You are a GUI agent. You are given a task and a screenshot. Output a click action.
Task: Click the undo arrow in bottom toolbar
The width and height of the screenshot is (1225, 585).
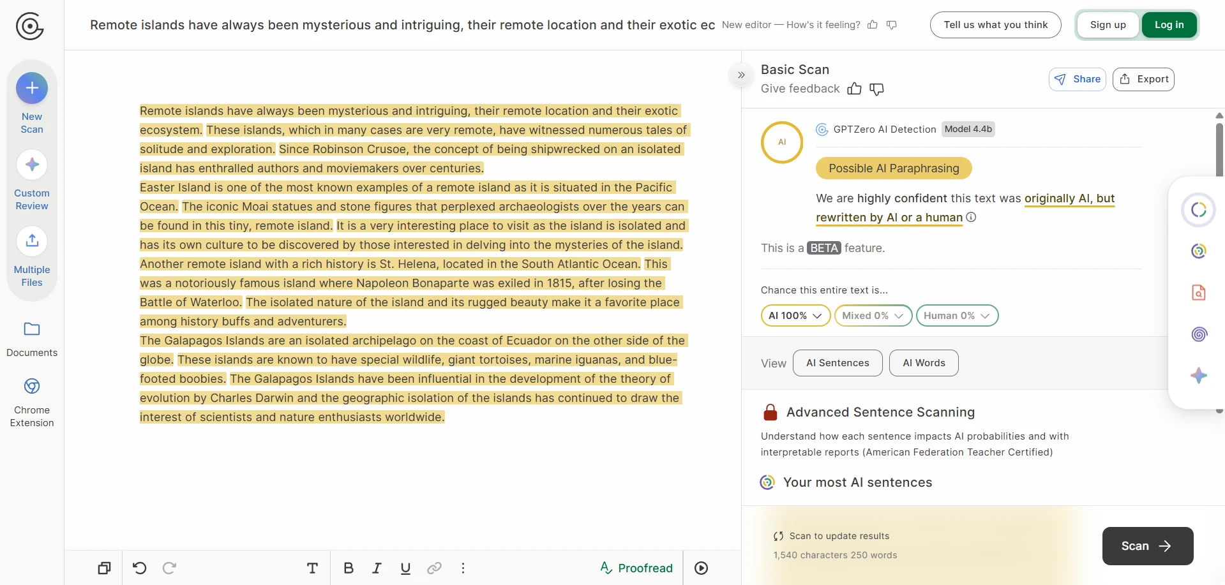(x=139, y=568)
